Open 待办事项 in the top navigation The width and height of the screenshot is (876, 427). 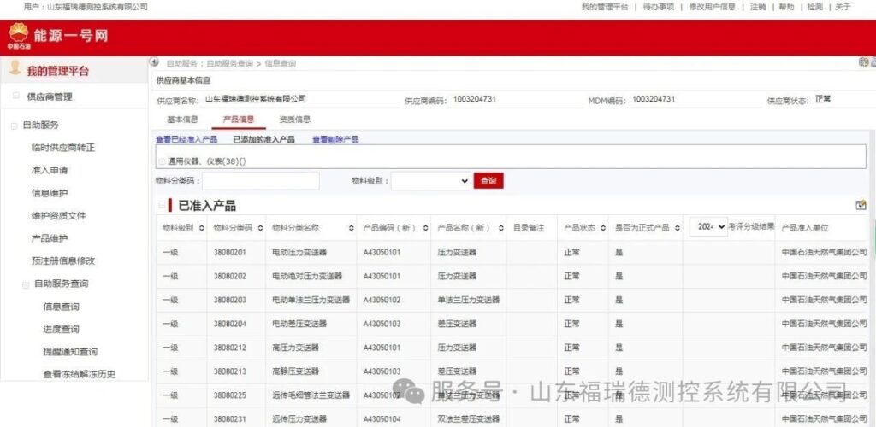click(x=659, y=7)
